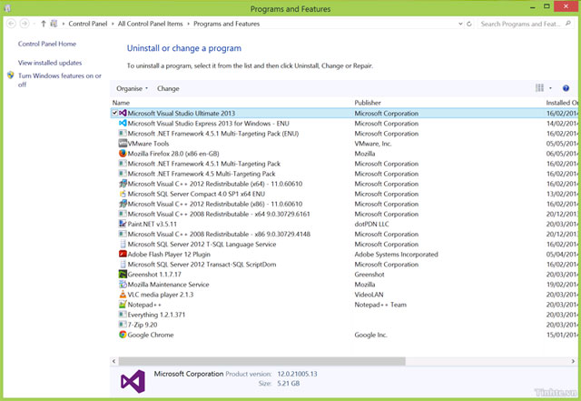Click the scrollbar right arrow

coord(573,361)
